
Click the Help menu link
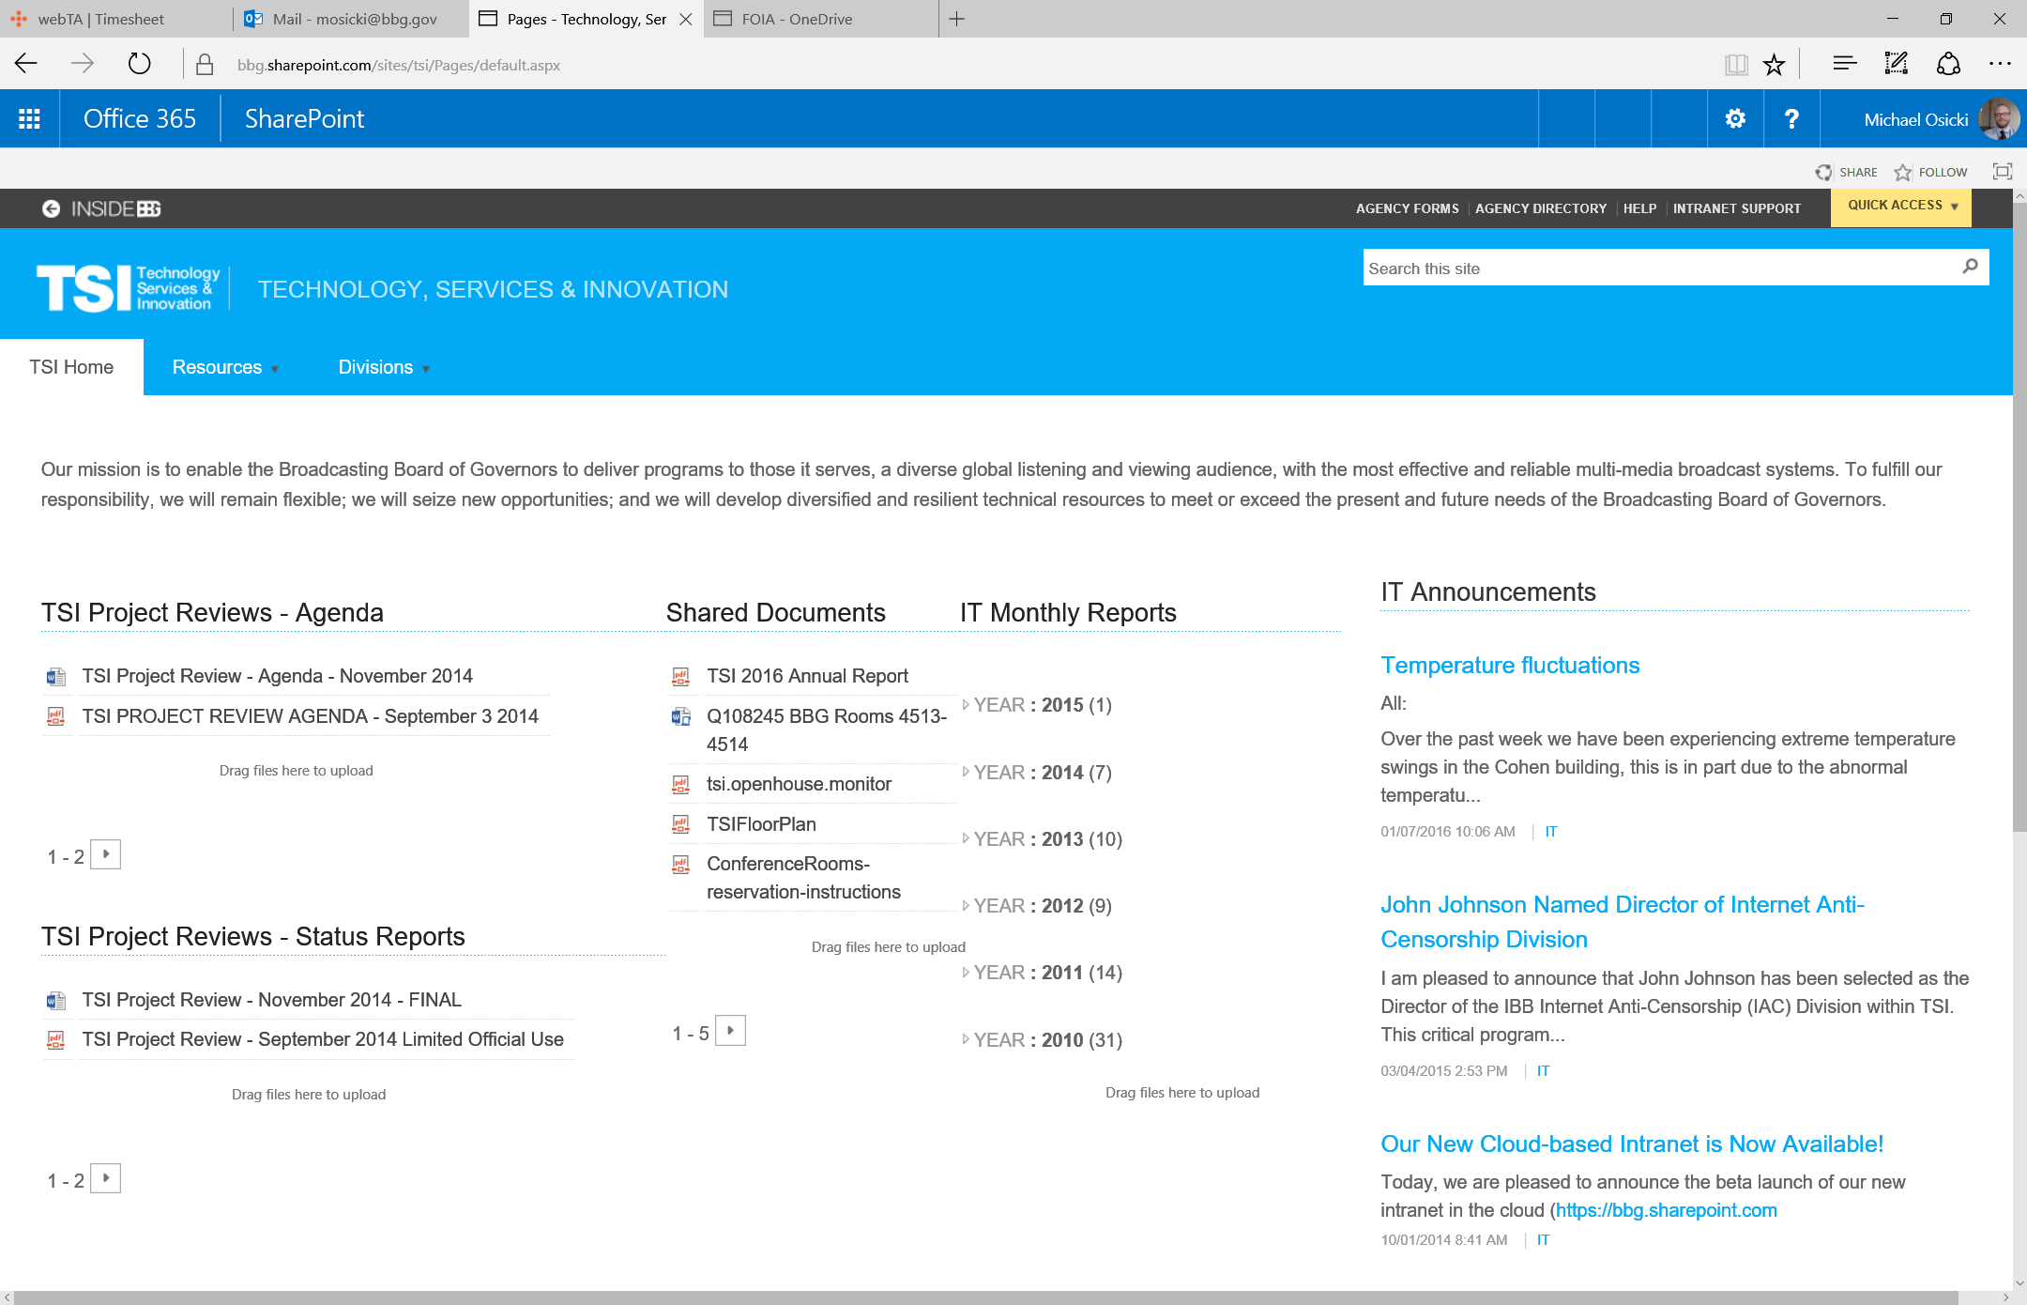coord(1639,208)
